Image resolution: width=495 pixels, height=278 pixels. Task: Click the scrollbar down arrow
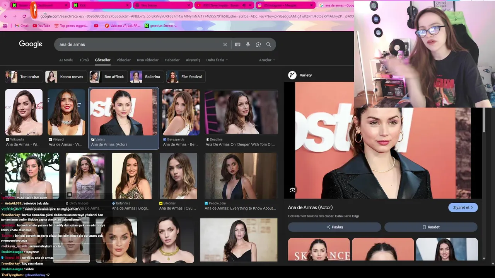(484, 259)
